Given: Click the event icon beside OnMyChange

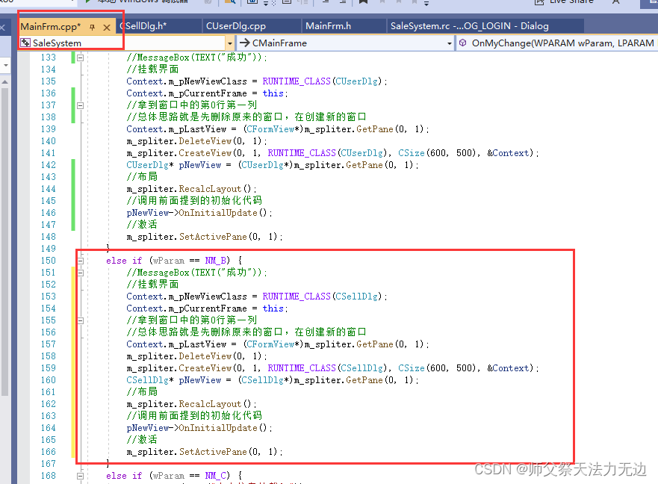Looking at the screenshot, I should tap(464, 43).
